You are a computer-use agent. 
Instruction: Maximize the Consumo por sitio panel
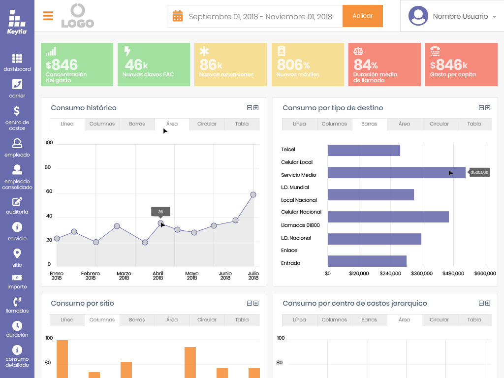point(256,303)
